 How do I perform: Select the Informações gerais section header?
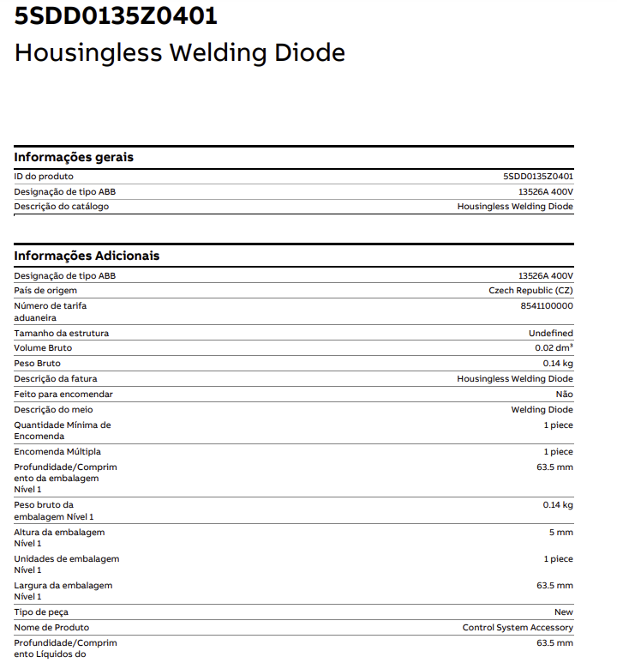[74, 157]
